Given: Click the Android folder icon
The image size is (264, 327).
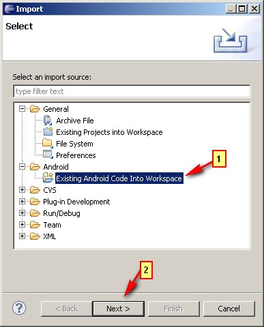Looking at the screenshot, I should (x=35, y=167).
